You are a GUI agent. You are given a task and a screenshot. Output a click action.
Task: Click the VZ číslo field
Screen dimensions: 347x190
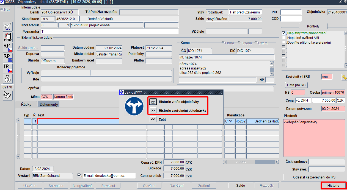[227, 31]
